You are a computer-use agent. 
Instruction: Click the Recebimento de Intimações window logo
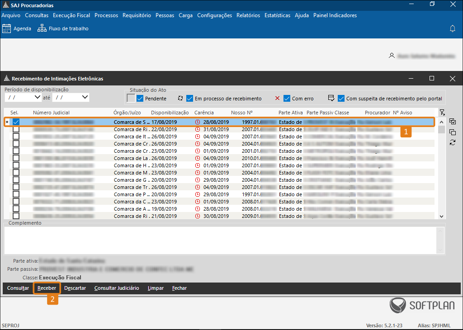(x=6, y=78)
